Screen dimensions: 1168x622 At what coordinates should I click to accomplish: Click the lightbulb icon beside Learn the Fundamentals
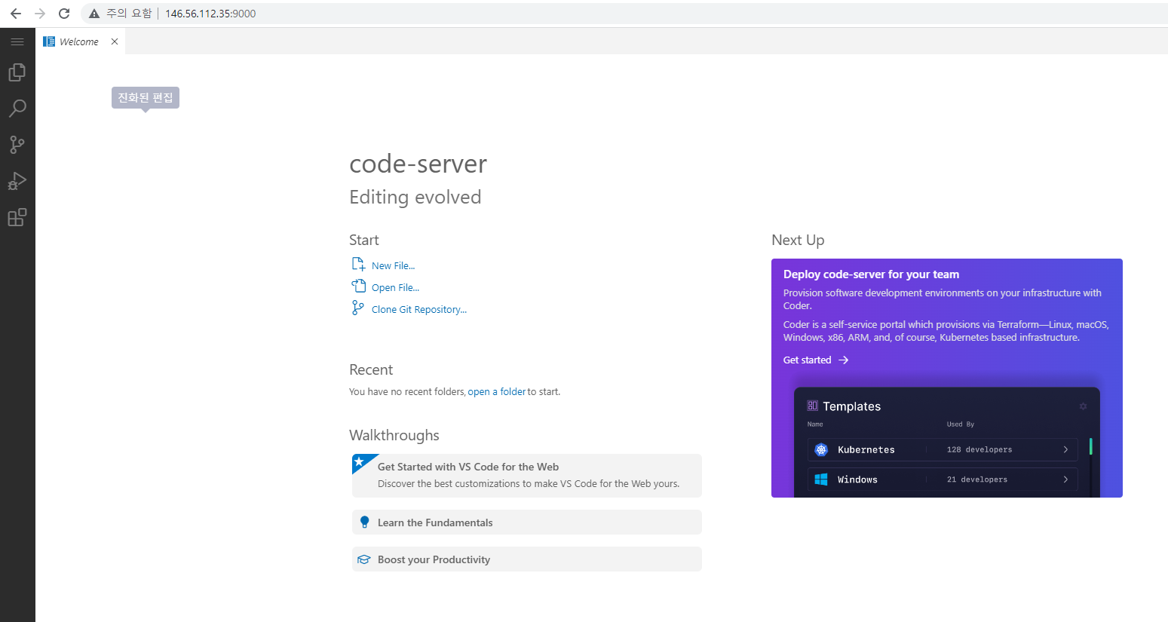pos(364,522)
